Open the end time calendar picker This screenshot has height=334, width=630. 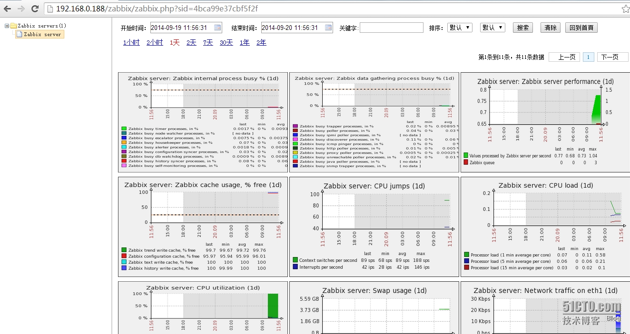327,28
